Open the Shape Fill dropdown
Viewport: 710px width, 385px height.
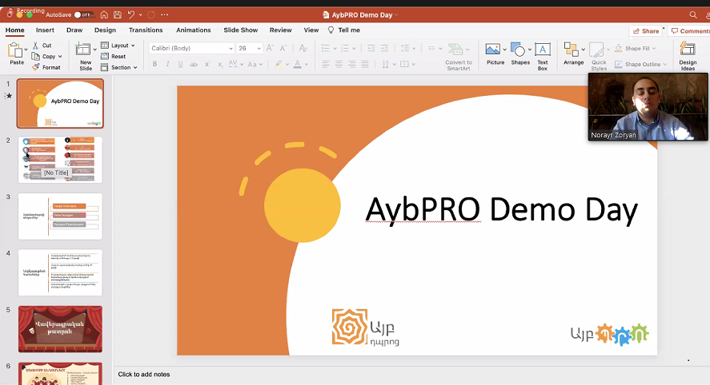(654, 49)
